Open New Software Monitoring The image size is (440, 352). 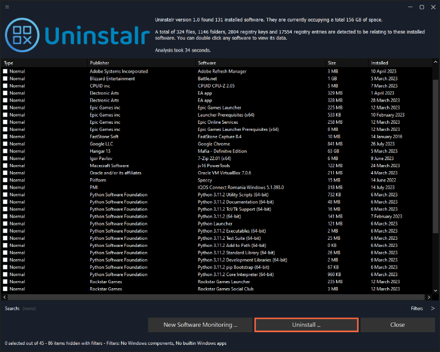pyautogui.click(x=200, y=324)
